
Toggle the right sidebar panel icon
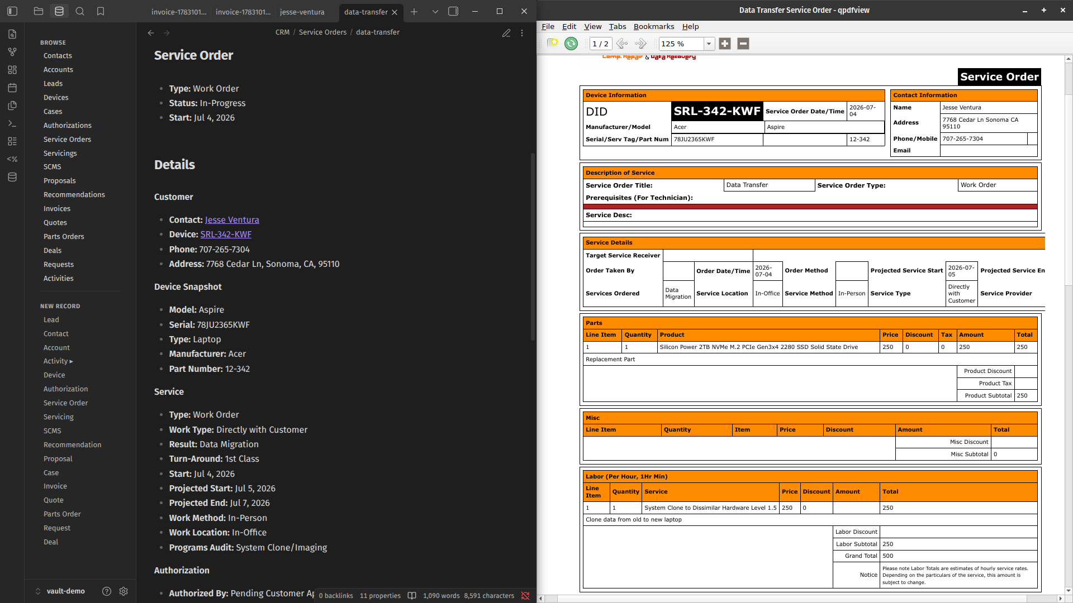click(453, 11)
